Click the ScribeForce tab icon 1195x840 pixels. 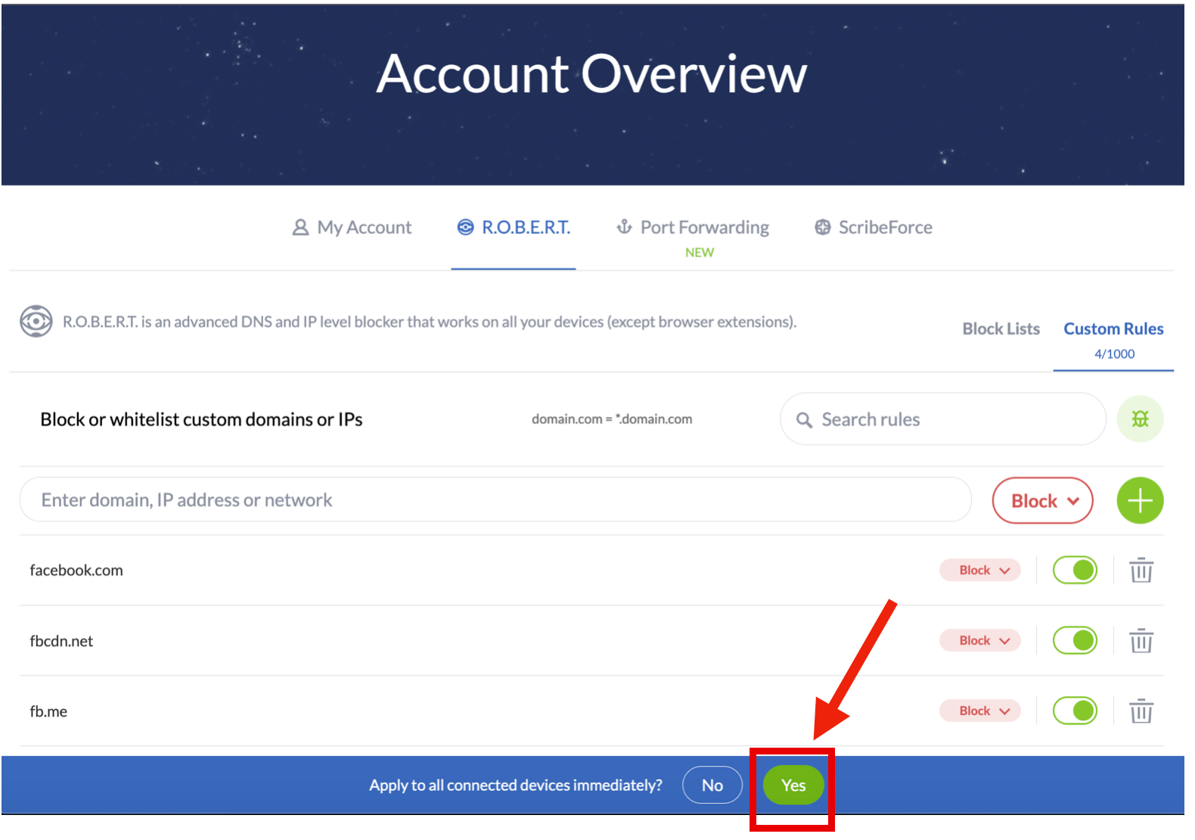[x=822, y=227]
